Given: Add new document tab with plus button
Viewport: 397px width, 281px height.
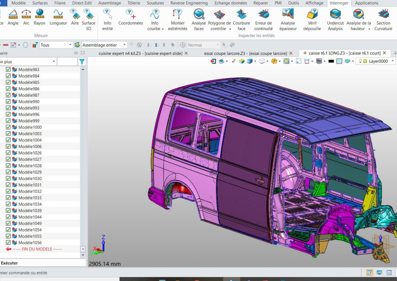Looking at the screenshot, I should (x=395, y=53).
